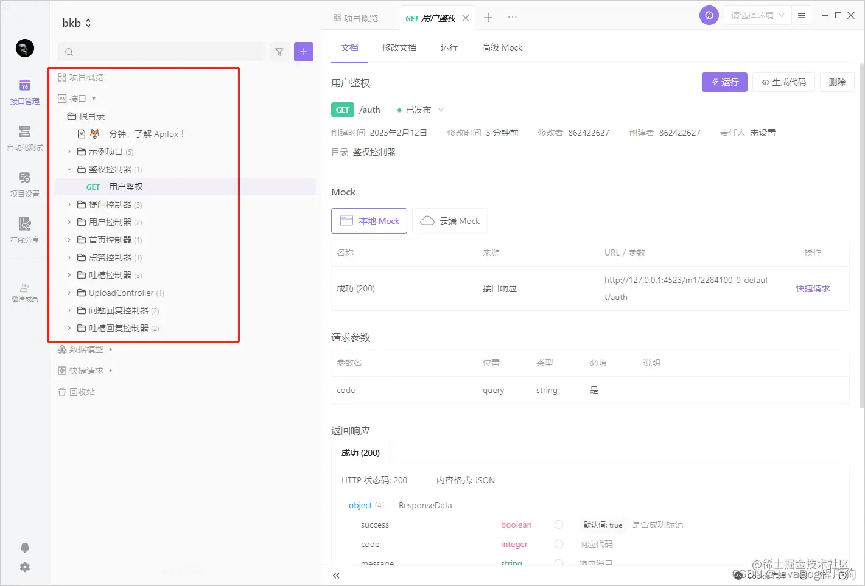865x586 pixels.
Task: Toggle the circle next to the success field
Action: pos(558,524)
